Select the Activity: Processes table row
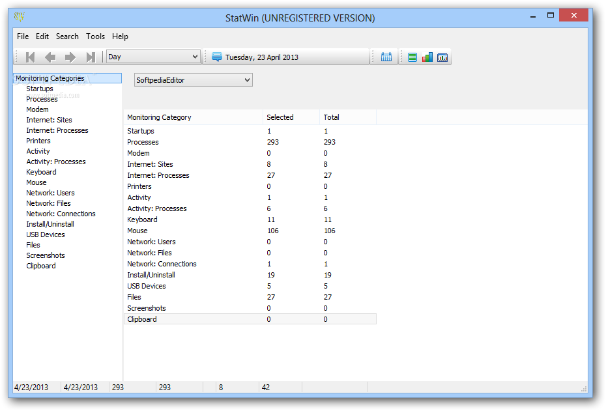The height and width of the screenshot is (411, 606). tap(250, 208)
